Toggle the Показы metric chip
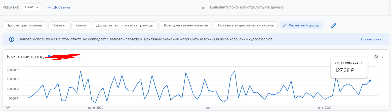Viewport: 392px width, 112px height. (59, 25)
